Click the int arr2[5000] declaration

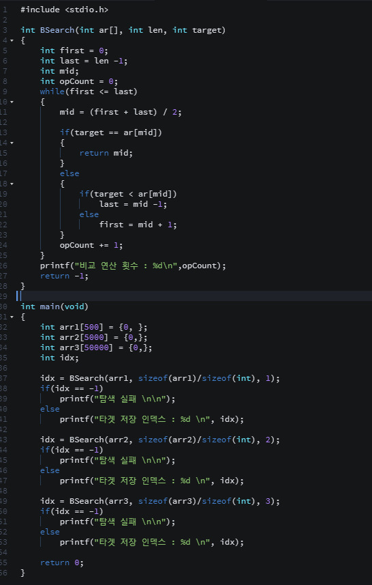coord(94,338)
